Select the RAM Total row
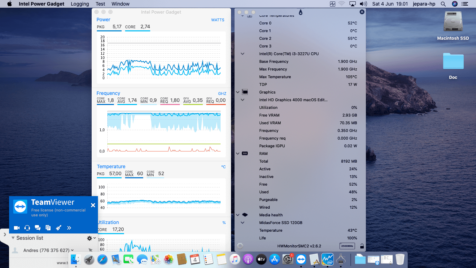The width and height of the screenshot is (476, 268). pos(300,161)
